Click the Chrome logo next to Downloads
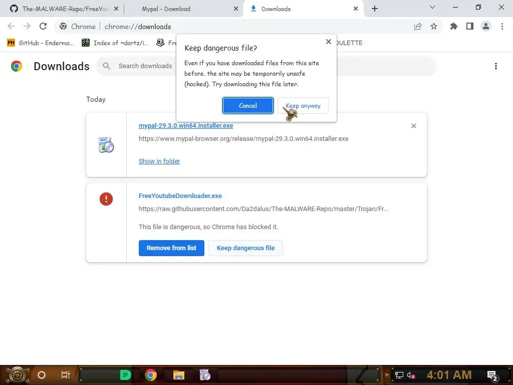 click(17, 66)
